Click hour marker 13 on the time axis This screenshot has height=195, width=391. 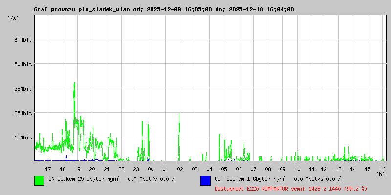click(x=338, y=169)
